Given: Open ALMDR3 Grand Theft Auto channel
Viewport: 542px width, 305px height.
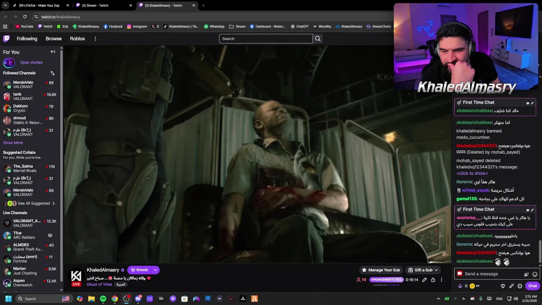Looking at the screenshot, I should coord(30,247).
